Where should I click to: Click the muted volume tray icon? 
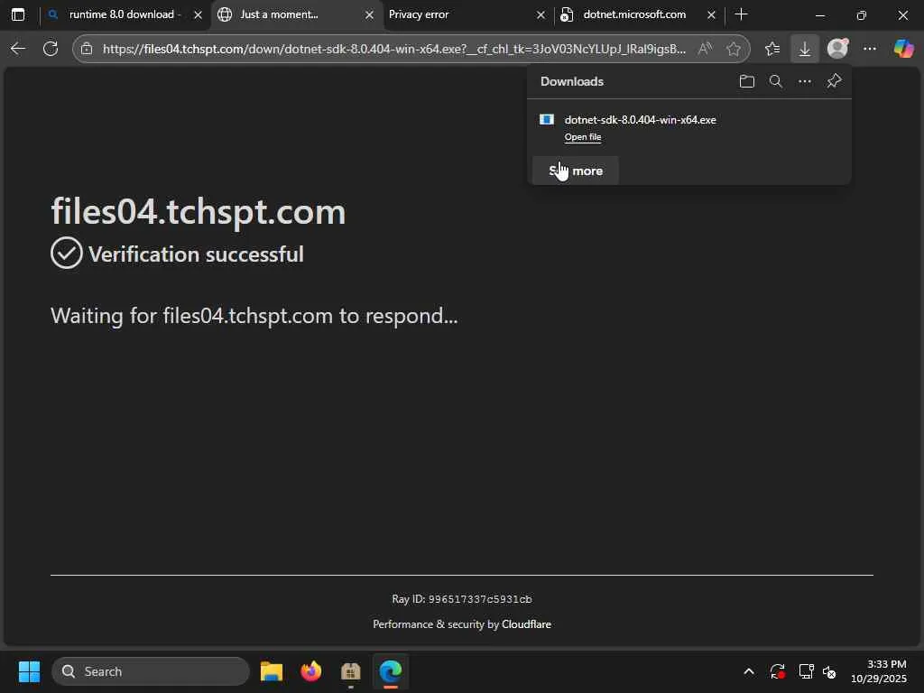tap(829, 671)
